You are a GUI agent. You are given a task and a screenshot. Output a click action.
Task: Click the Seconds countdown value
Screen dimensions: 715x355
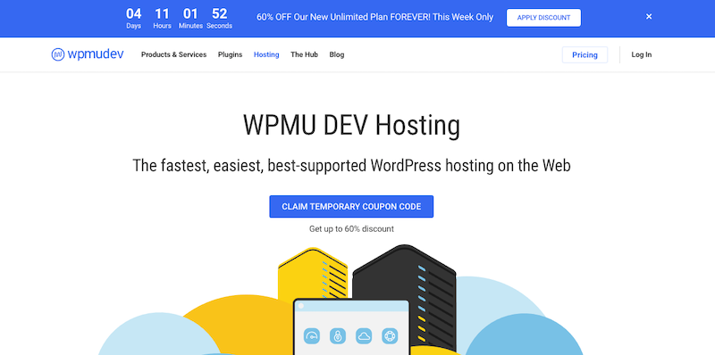coord(219,13)
